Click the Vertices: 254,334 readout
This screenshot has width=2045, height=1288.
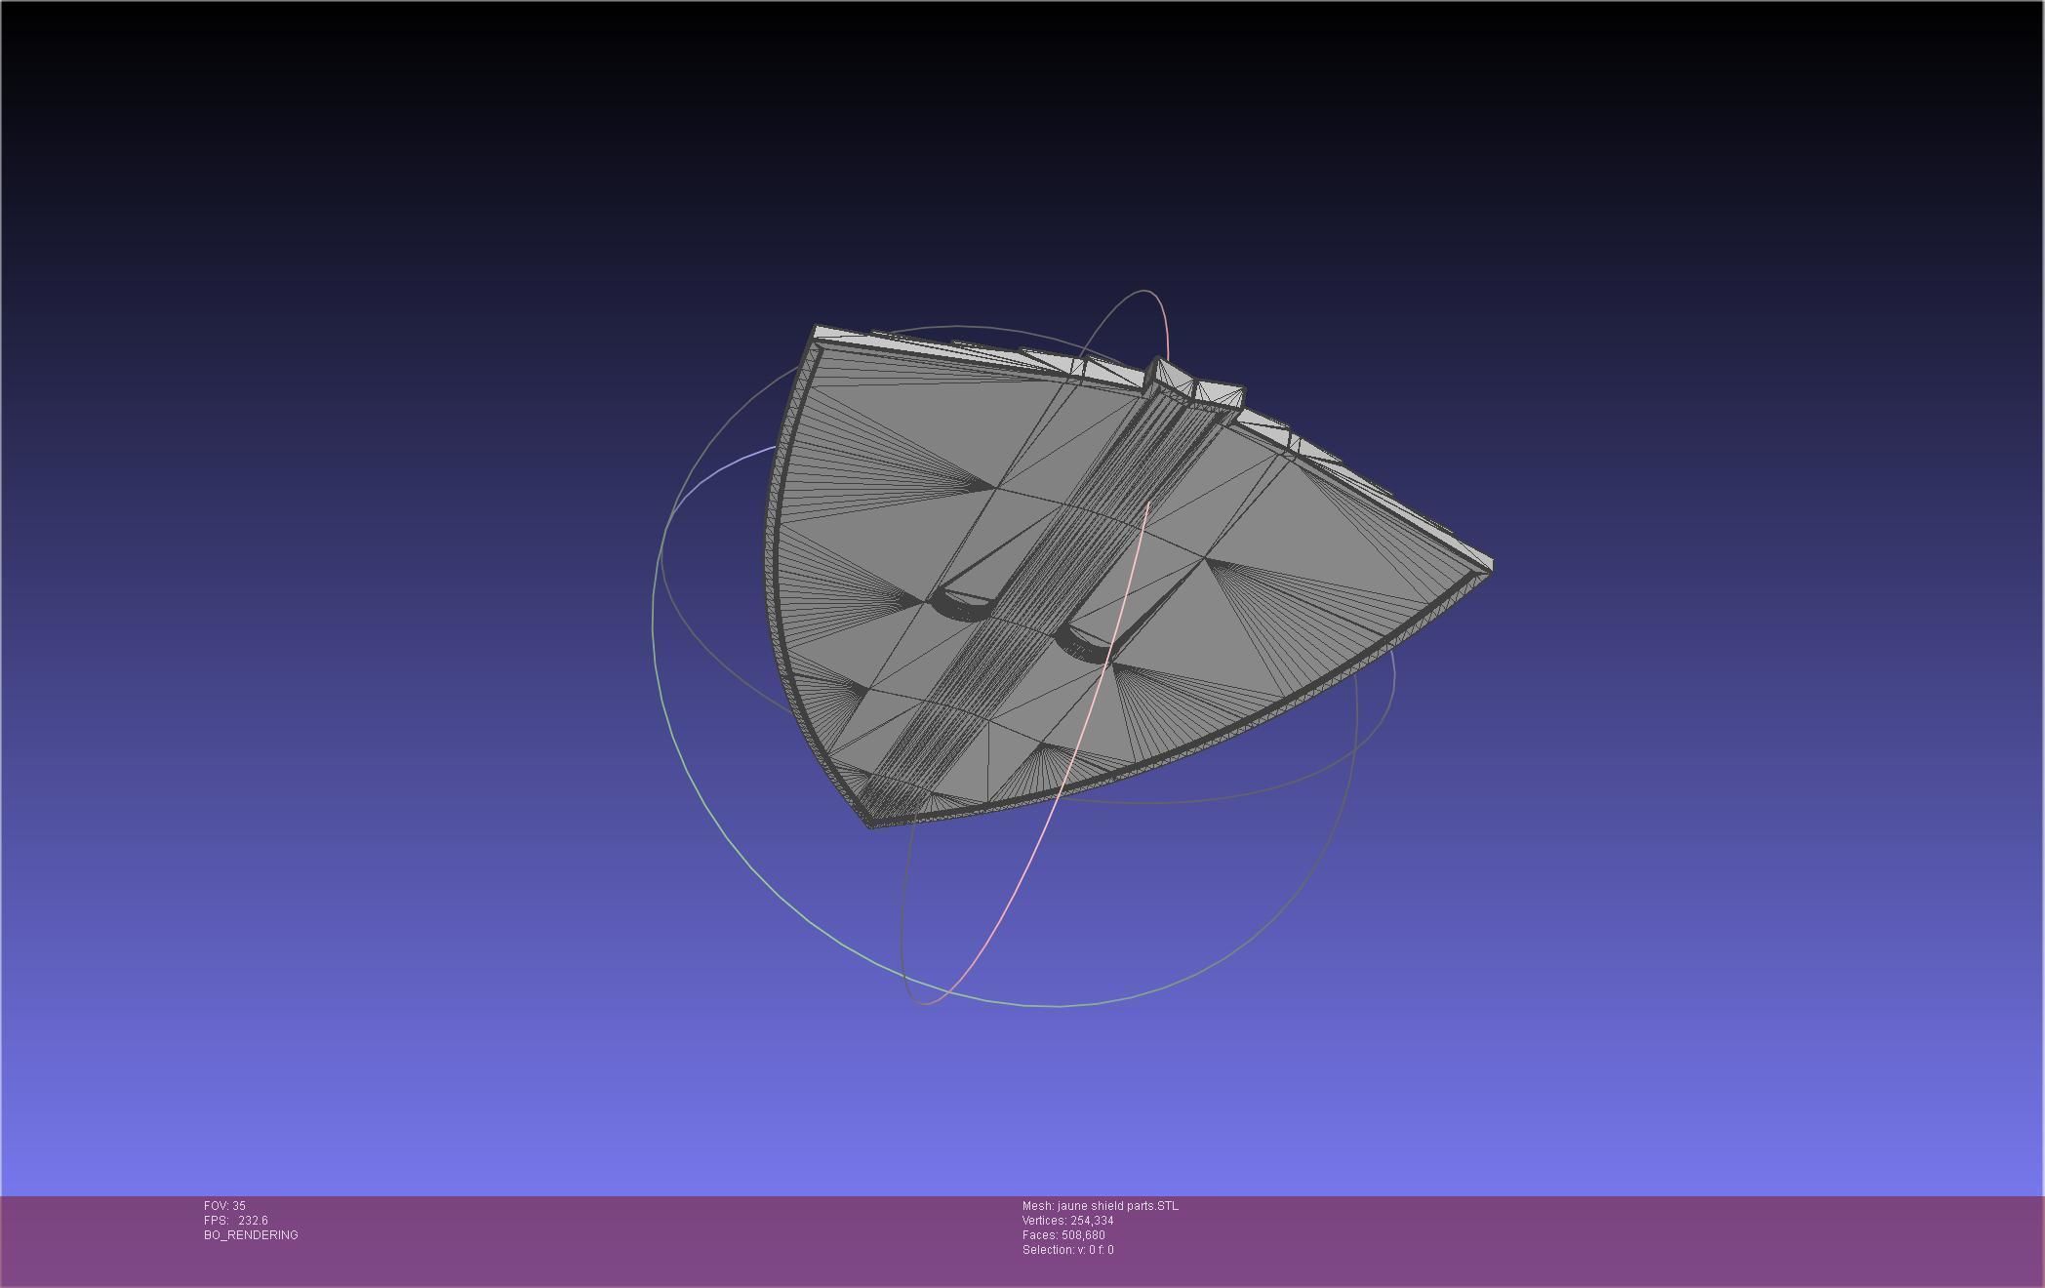click(x=1068, y=1221)
